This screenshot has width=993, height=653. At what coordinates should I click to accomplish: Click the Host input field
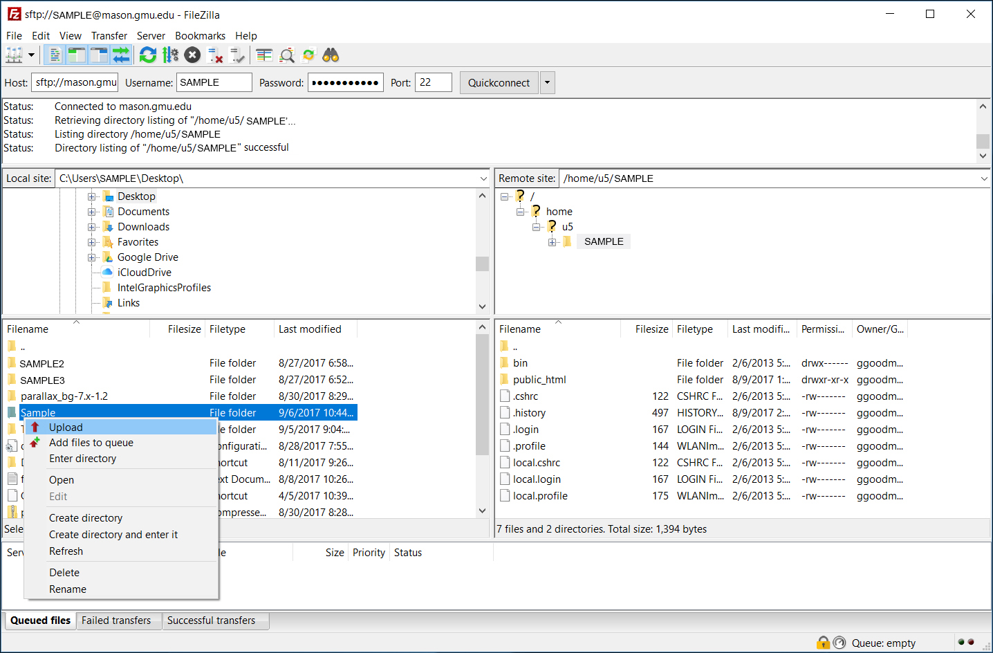(75, 82)
